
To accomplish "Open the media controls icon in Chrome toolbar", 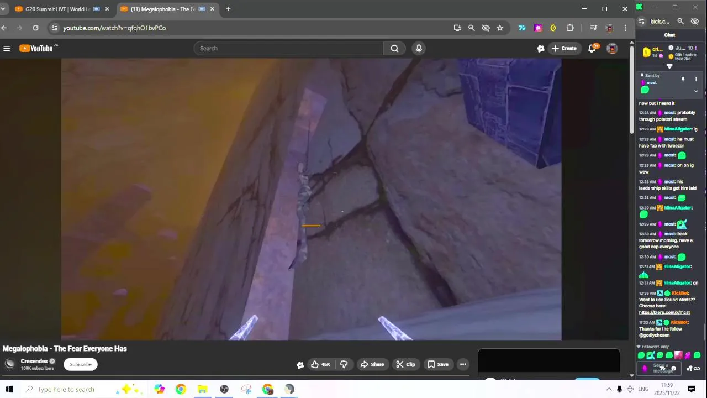I will pyautogui.click(x=593, y=28).
